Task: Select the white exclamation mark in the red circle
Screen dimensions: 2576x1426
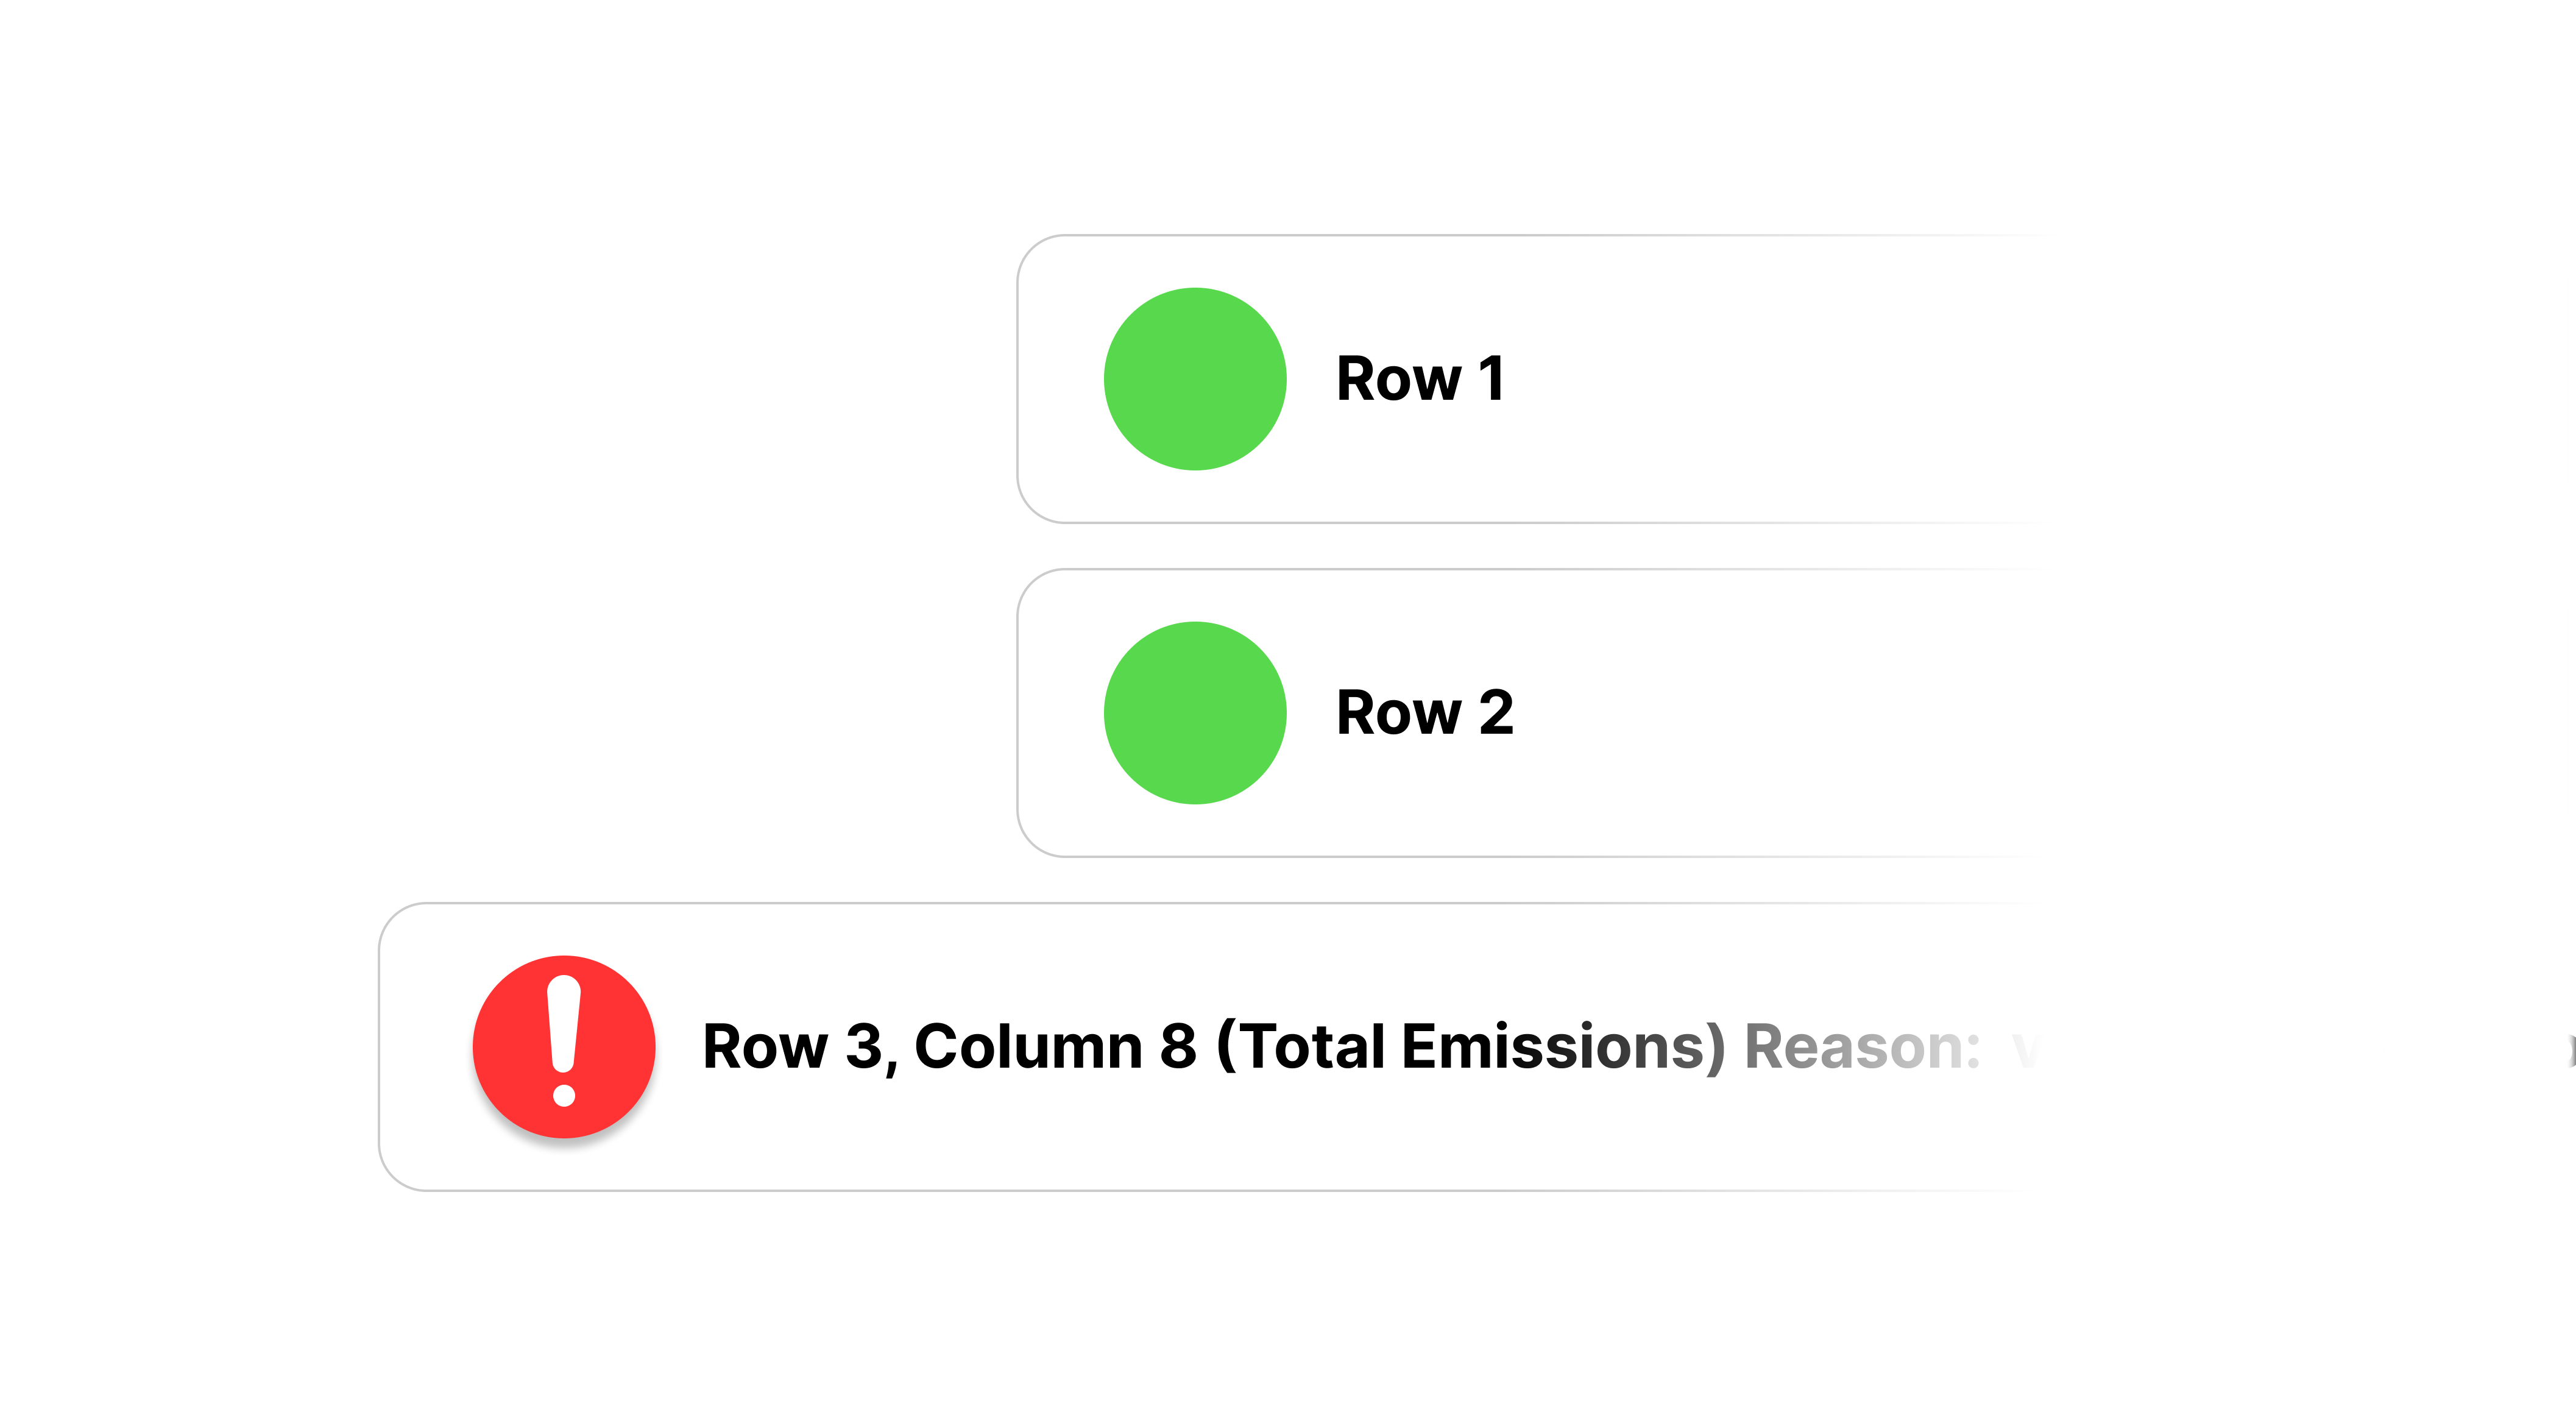Action: (564, 1041)
